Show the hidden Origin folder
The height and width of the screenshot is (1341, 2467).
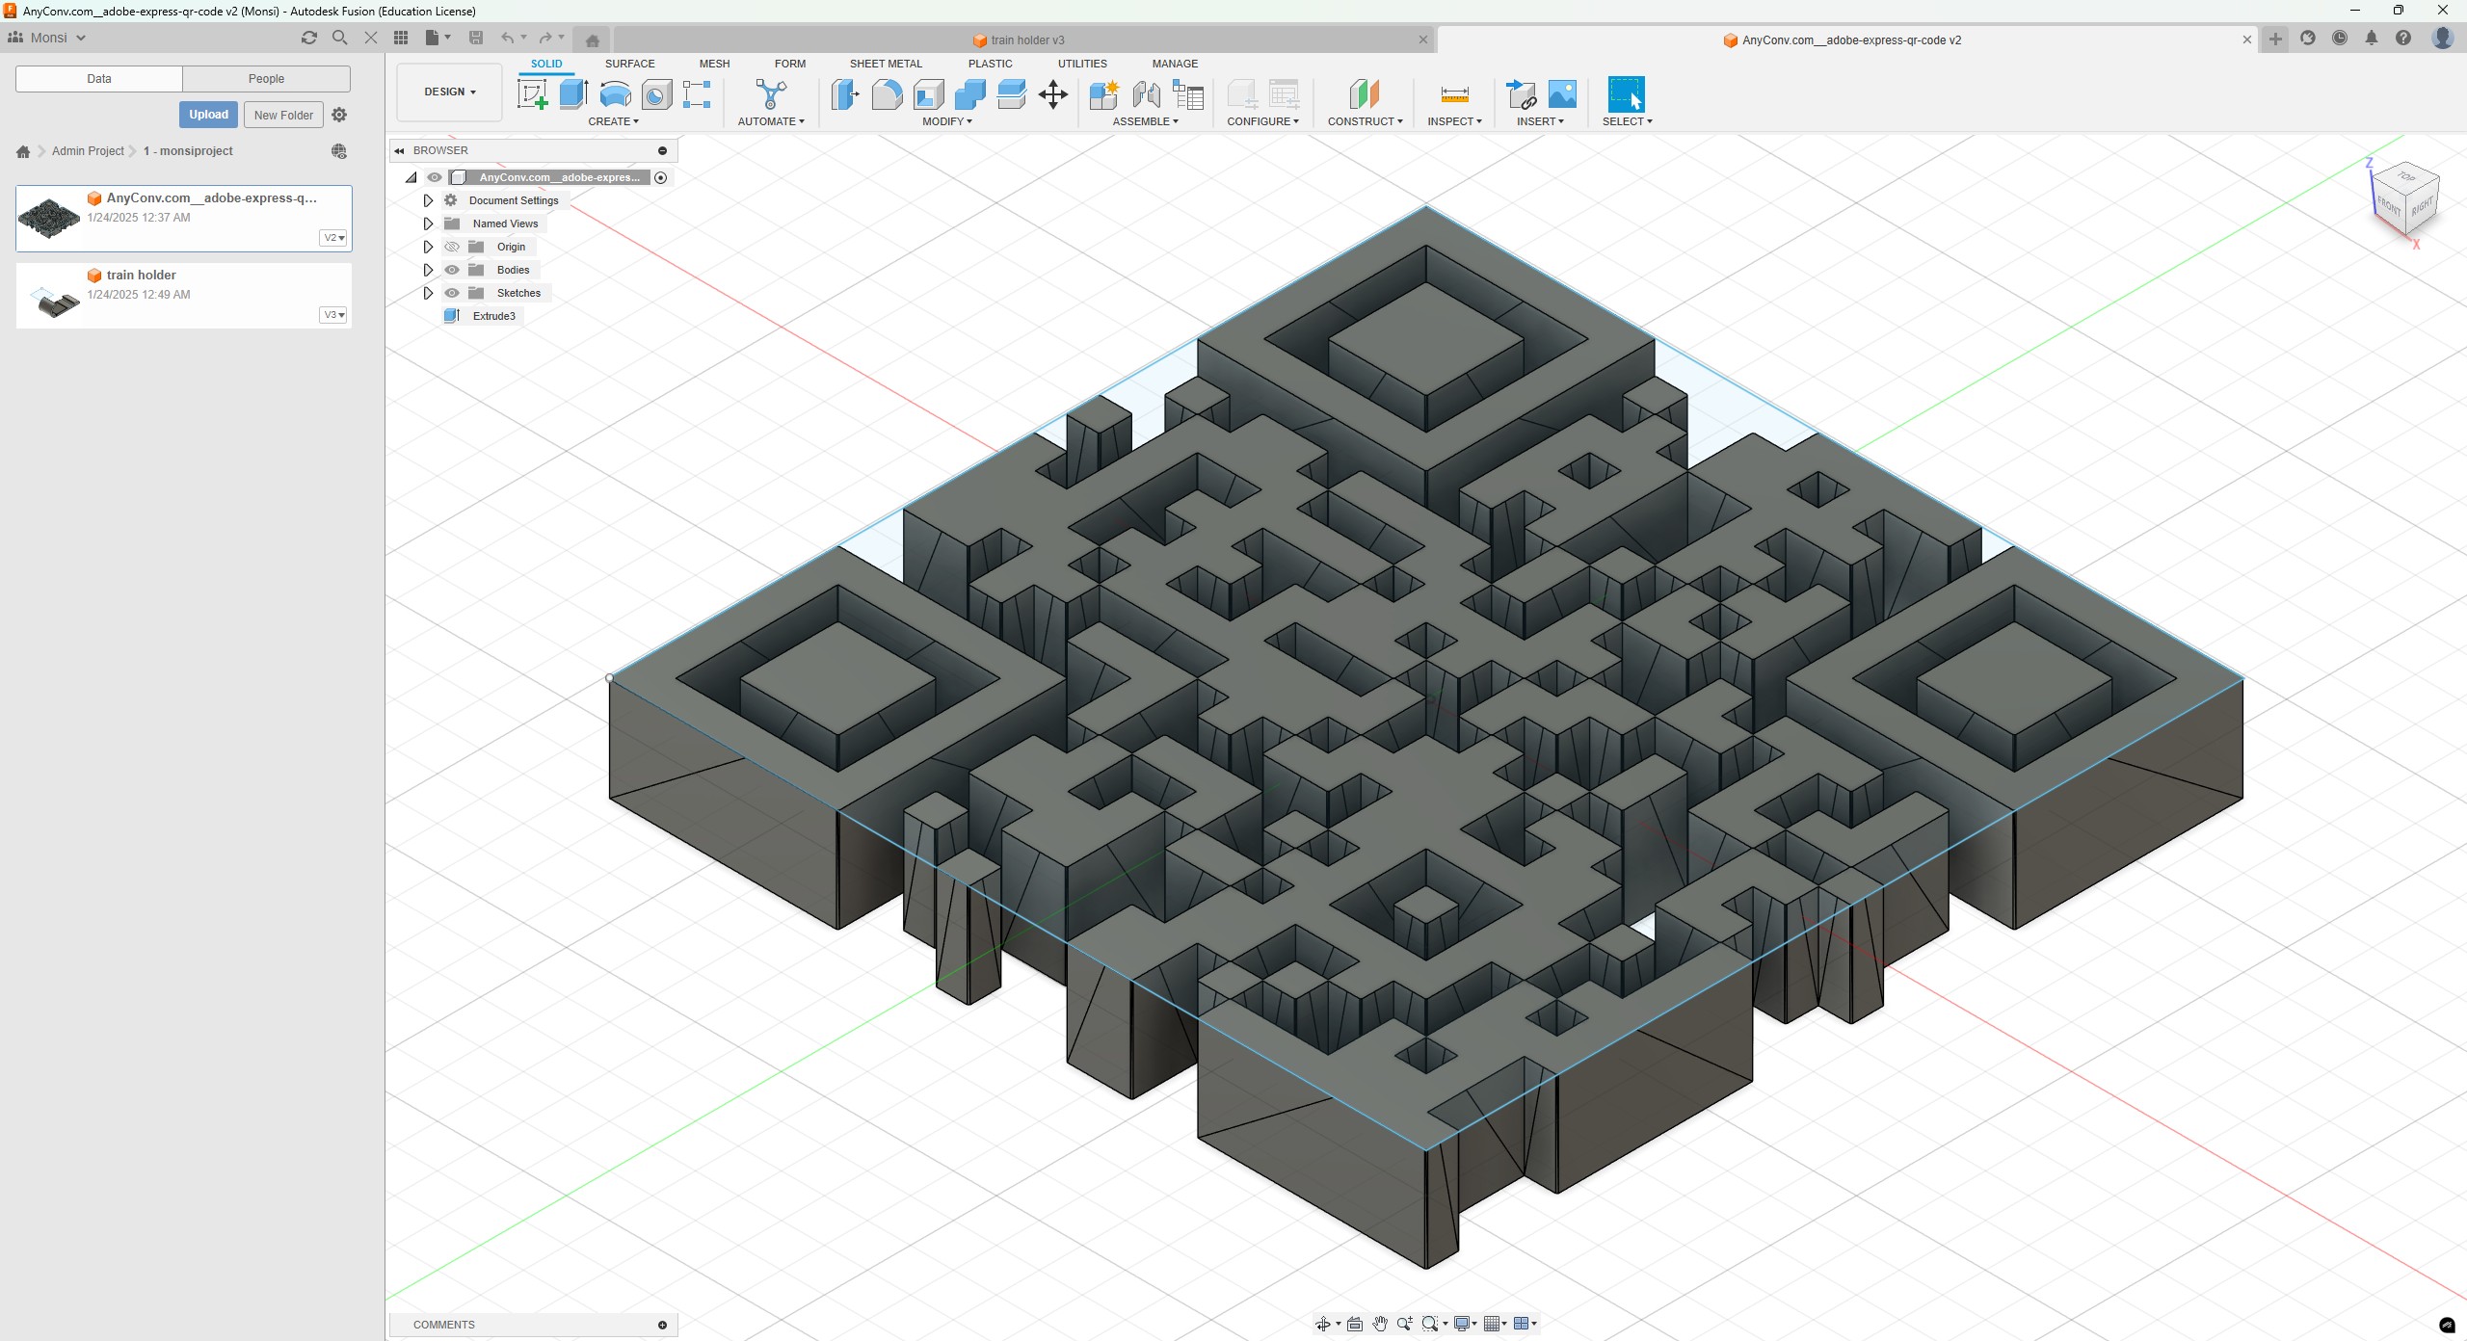452,247
